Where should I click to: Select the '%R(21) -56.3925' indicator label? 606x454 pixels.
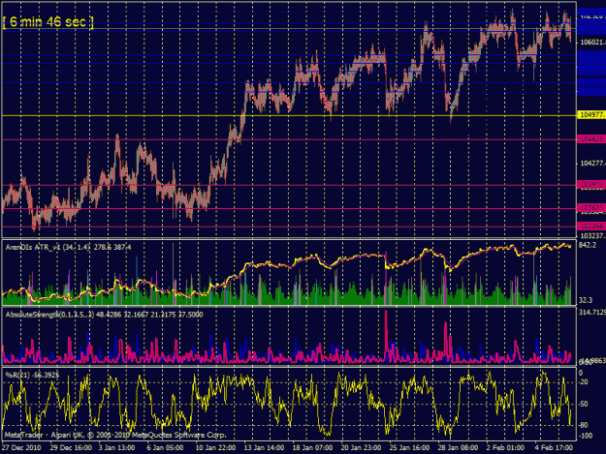tap(32, 375)
